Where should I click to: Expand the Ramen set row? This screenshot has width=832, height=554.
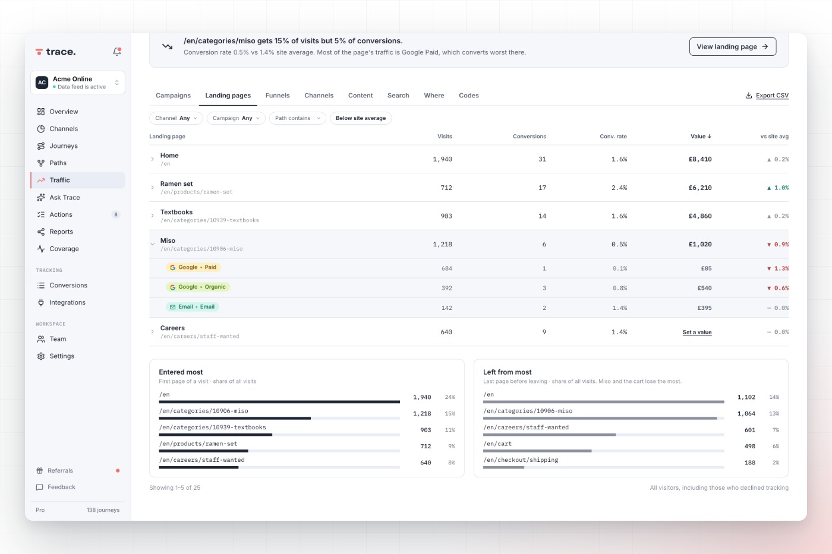point(153,188)
